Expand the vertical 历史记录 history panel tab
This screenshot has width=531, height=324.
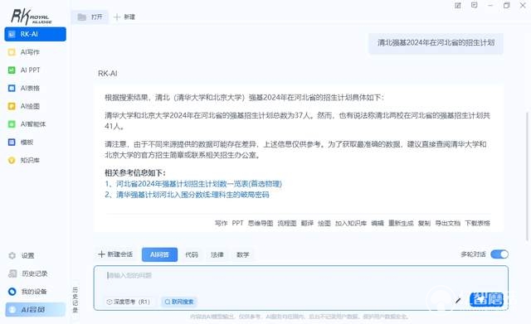(76, 300)
